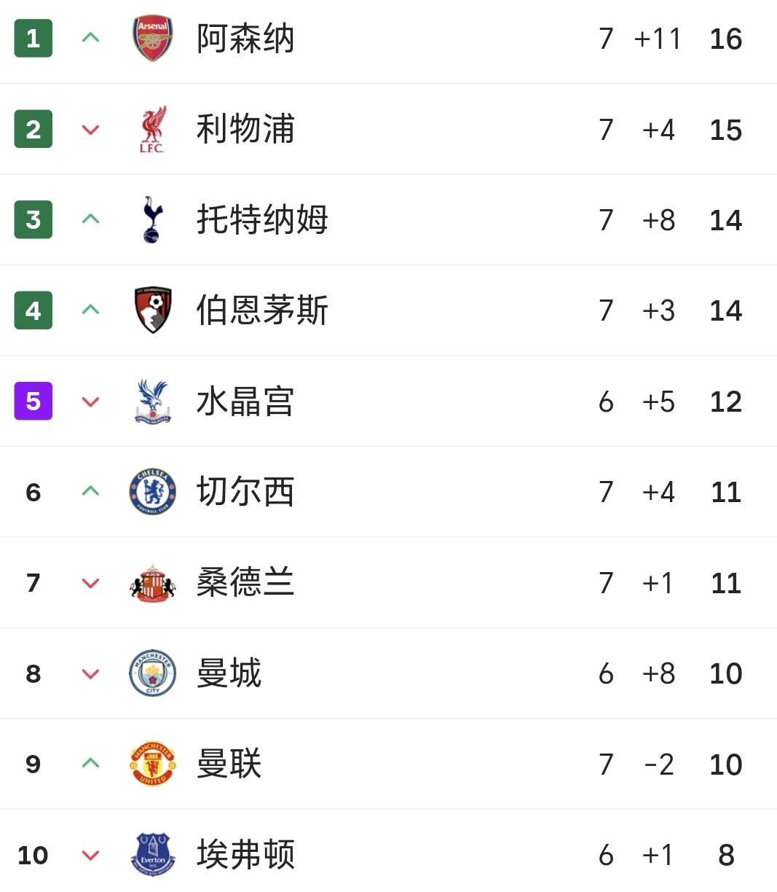Viewport: 777px width, 892px height.
Task: Select the 曼城 team name
Action: pyautogui.click(x=229, y=673)
